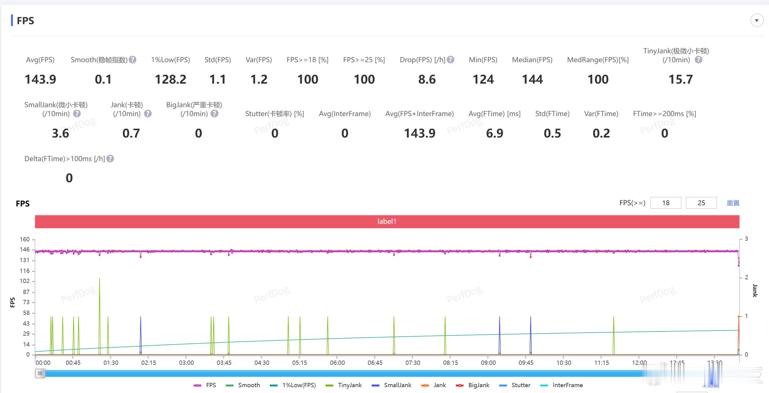Click help icon for BigJank(严重卡顿)
The image size is (769, 393).
(215, 114)
